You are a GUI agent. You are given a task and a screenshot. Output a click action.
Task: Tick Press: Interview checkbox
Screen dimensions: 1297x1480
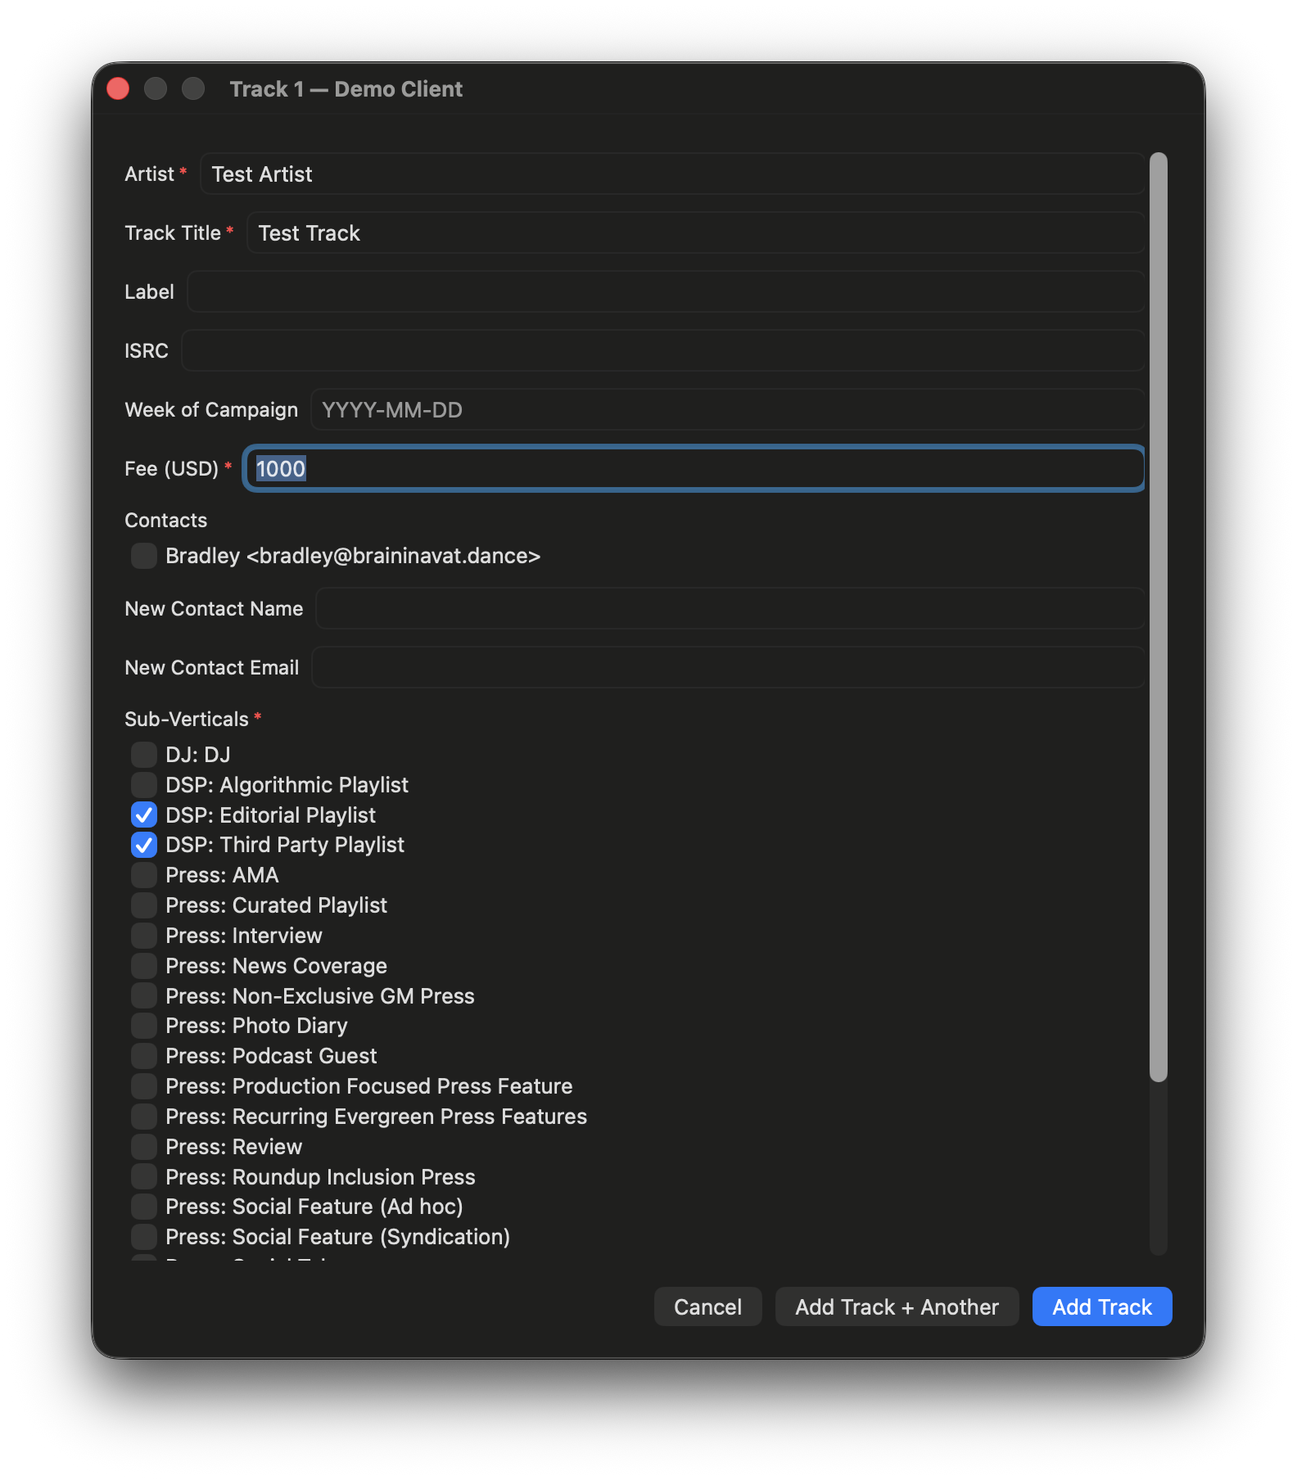(x=144, y=936)
